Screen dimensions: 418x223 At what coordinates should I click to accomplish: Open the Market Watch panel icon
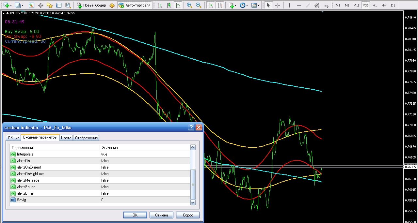pos(31,5)
